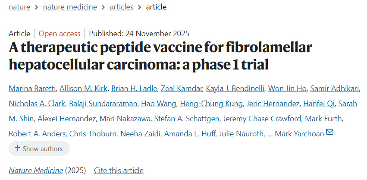View author Marina Baretti
This screenshot has width=367, height=180.
[32, 88]
